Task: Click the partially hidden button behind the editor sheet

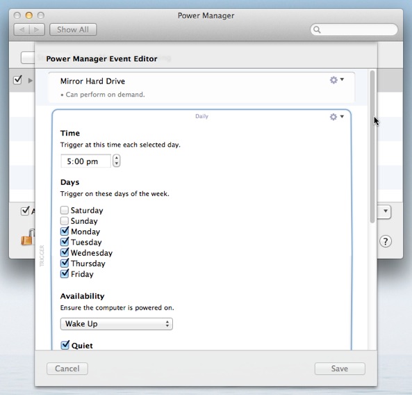Action: 28,58
